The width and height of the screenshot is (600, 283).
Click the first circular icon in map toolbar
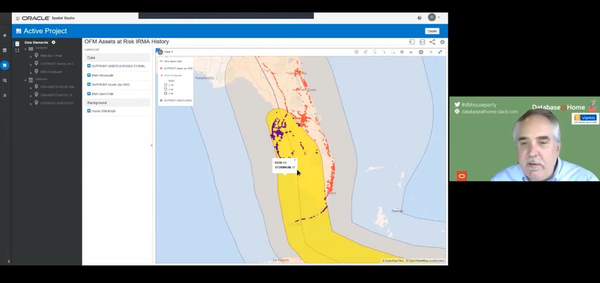pos(356,52)
